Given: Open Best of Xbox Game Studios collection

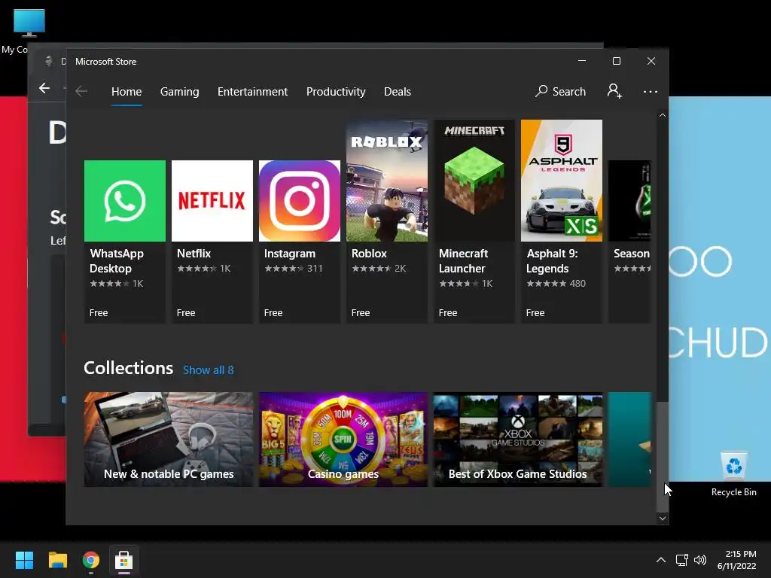Looking at the screenshot, I should click(x=518, y=439).
